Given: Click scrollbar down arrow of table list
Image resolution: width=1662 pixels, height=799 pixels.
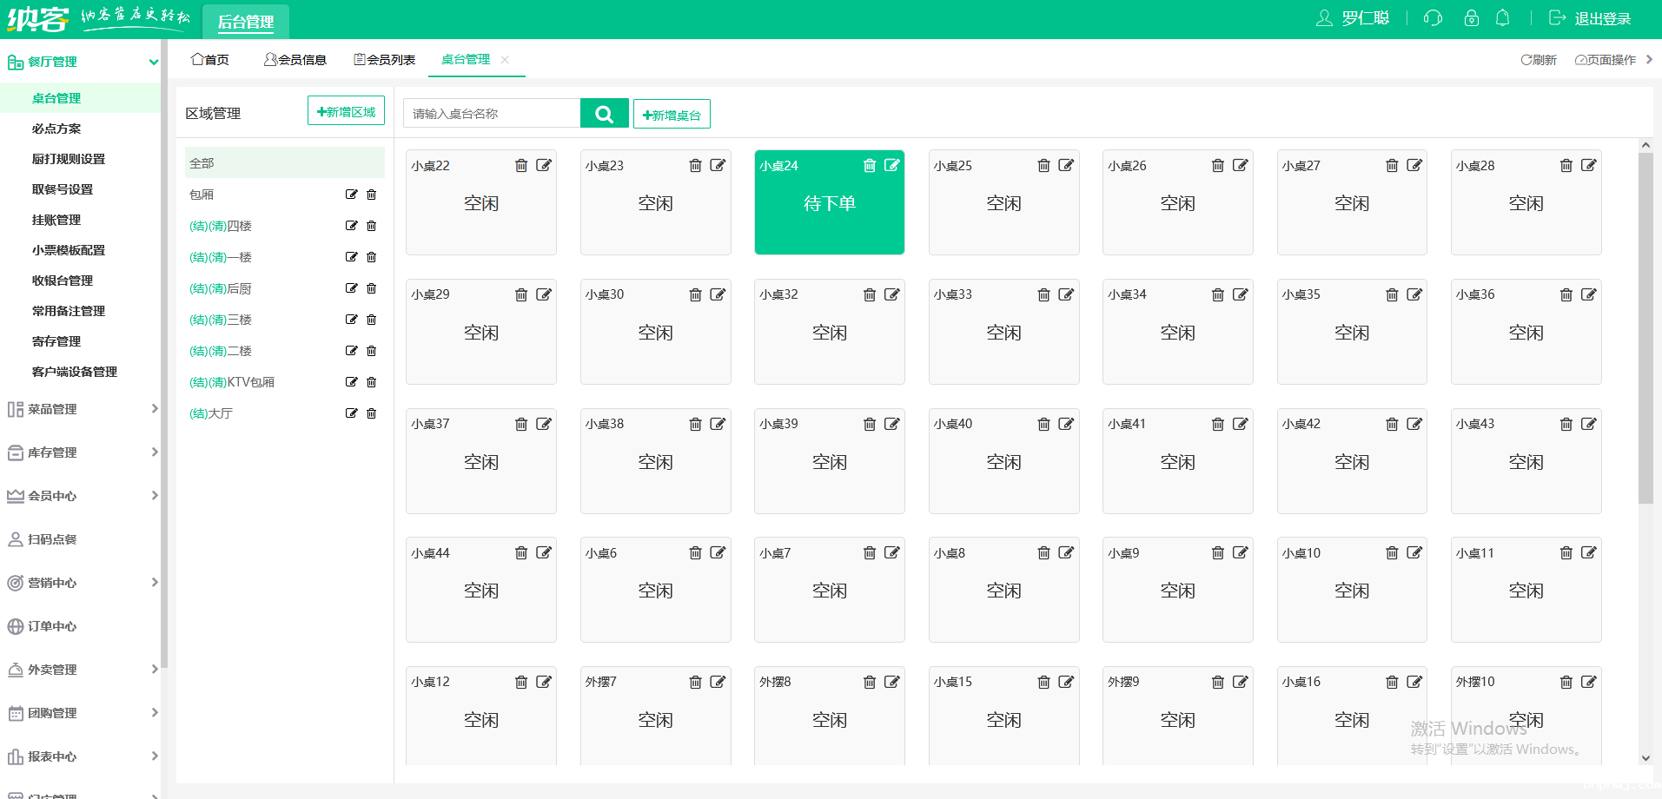Looking at the screenshot, I should (x=1645, y=758).
